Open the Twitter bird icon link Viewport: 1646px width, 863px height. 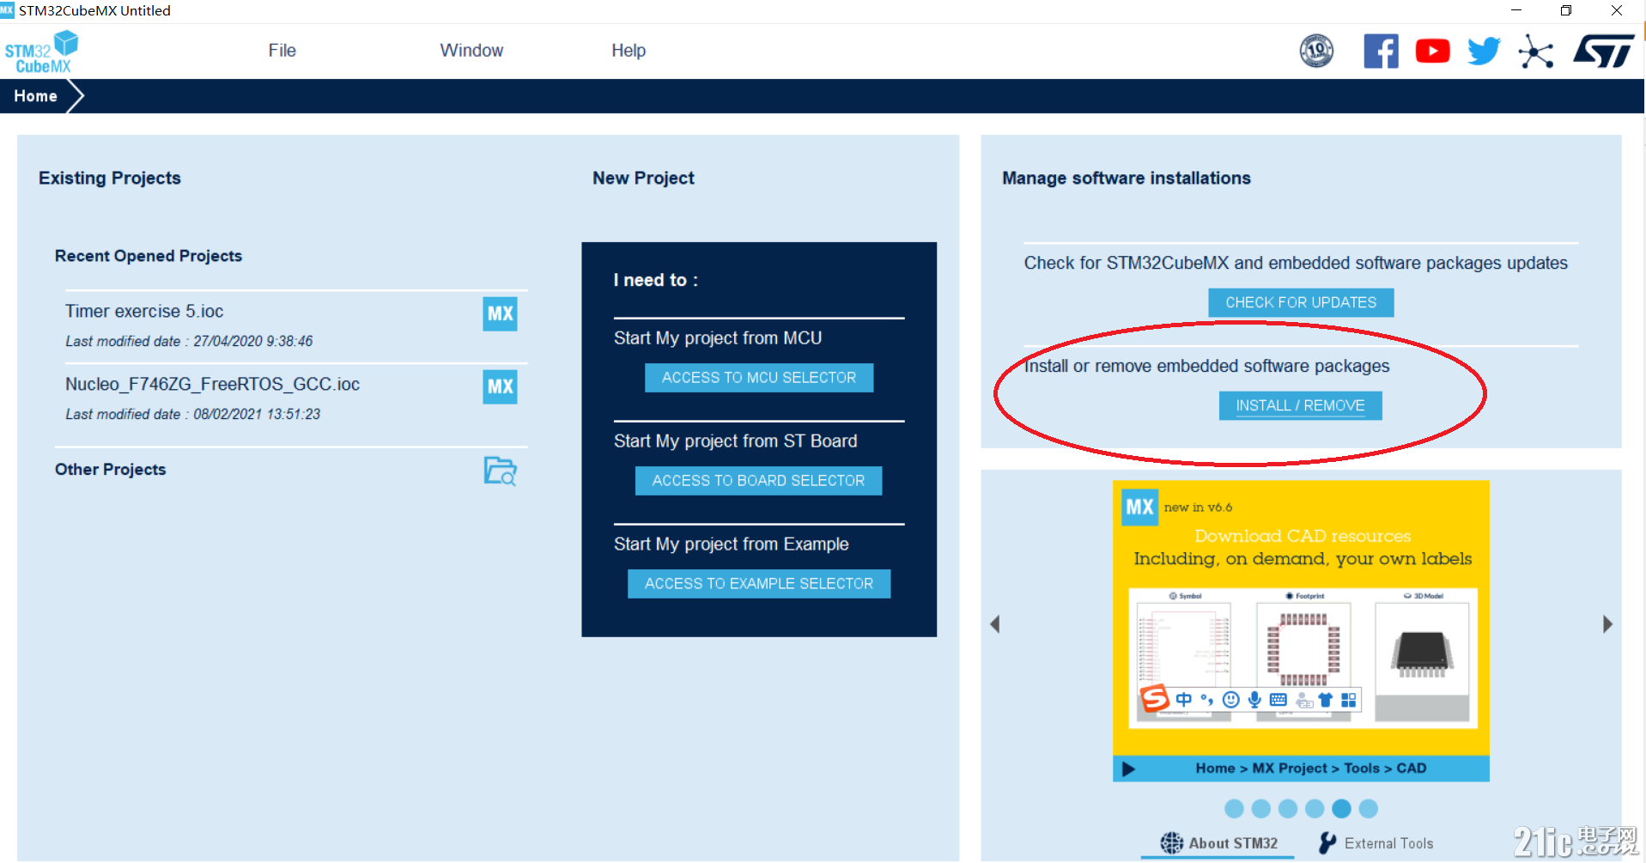[x=1484, y=52]
